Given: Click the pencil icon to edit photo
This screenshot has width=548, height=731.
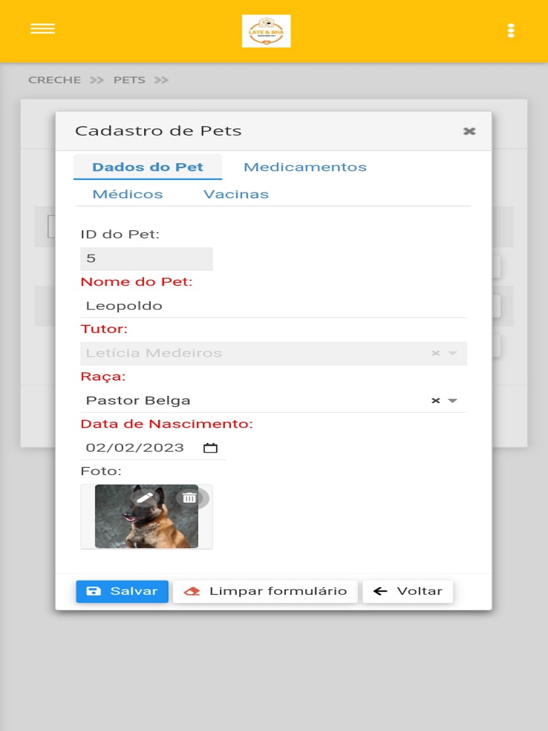Looking at the screenshot, I should (145, 497).
